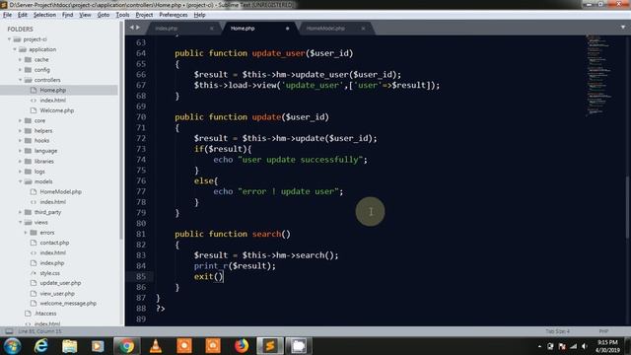Image resolution: width=631 pixels, height=355 pixels.
Task: Open Welcome.php in controllers
Action: pyautogui.click(x=57, y=110)
